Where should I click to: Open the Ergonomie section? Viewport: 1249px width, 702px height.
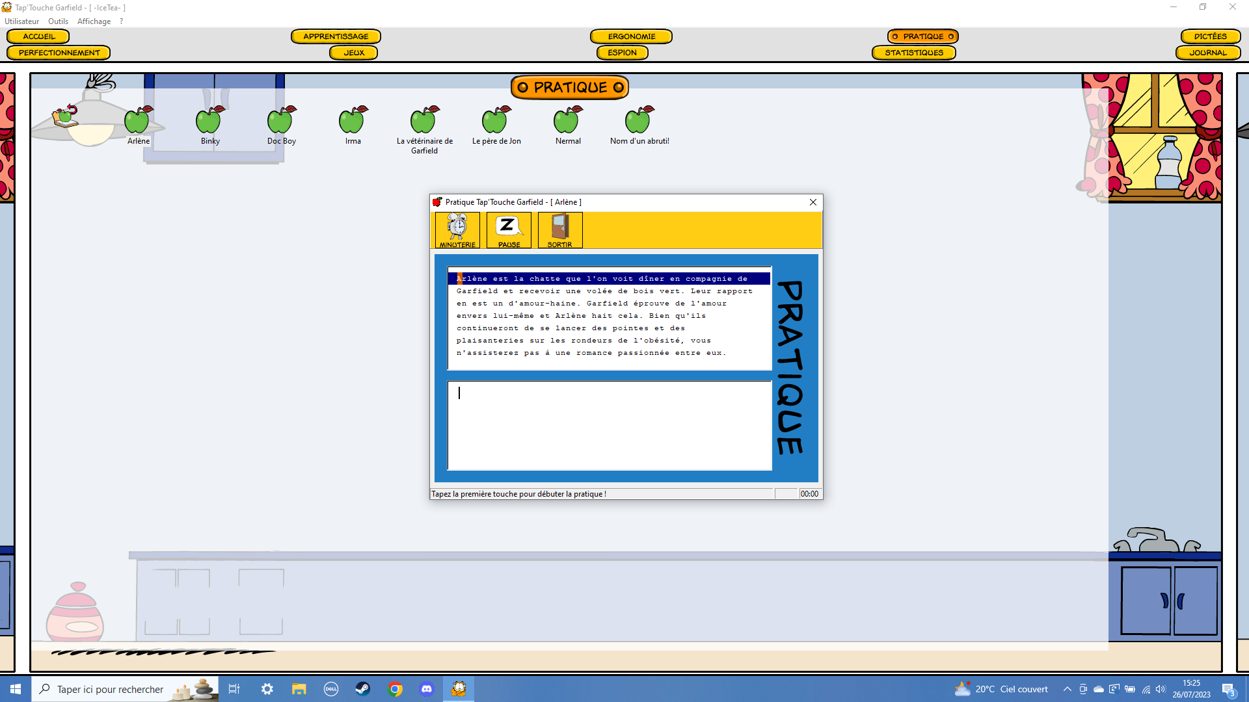click(631, 36)
